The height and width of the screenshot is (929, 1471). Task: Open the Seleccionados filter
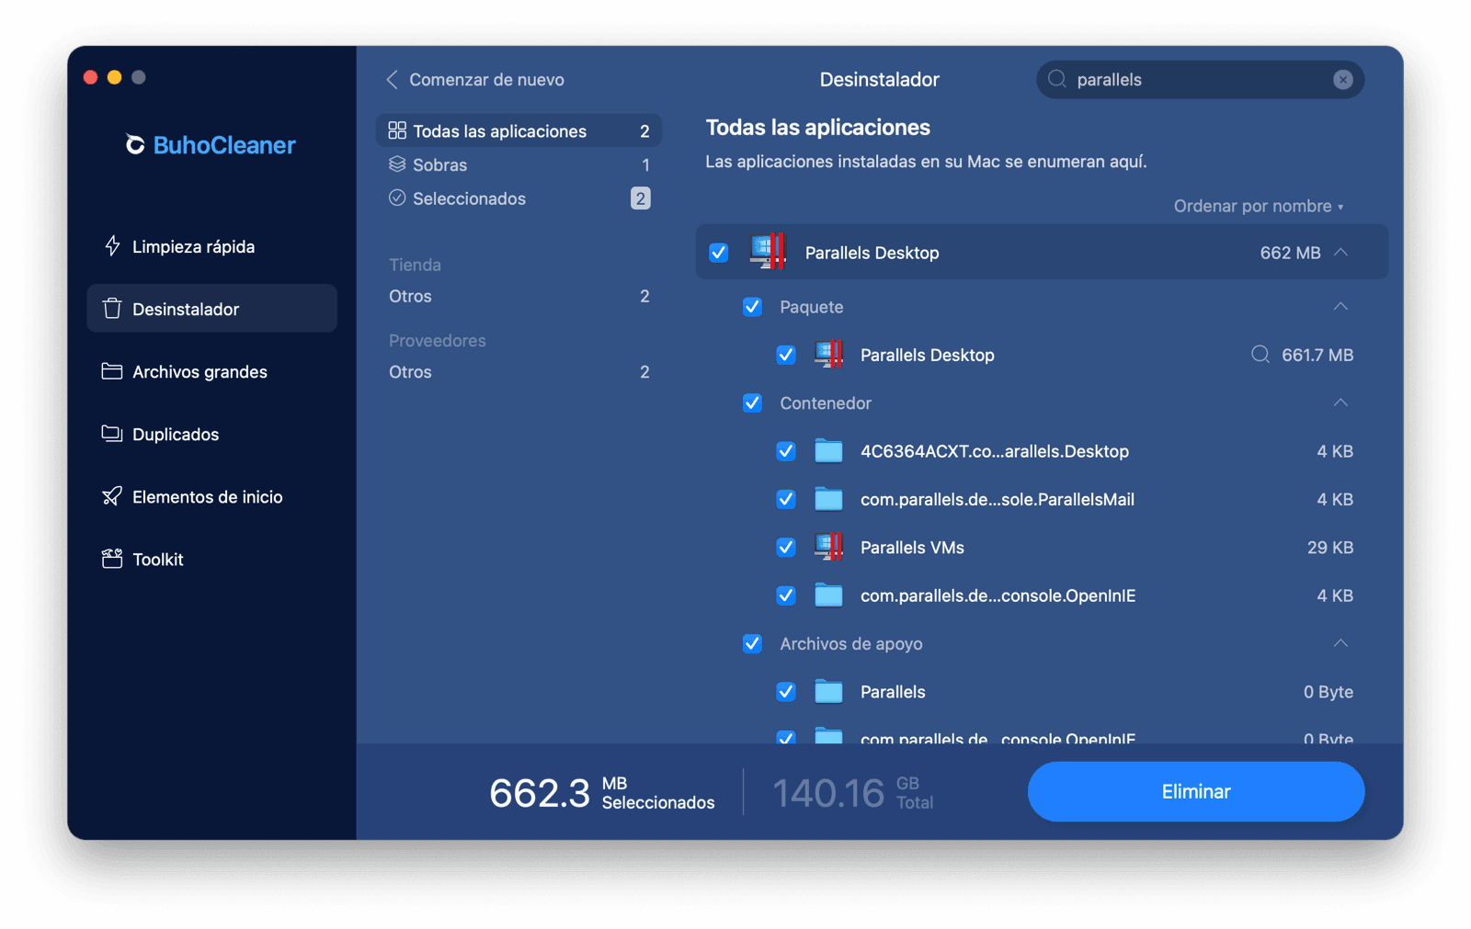pos(470,198)
